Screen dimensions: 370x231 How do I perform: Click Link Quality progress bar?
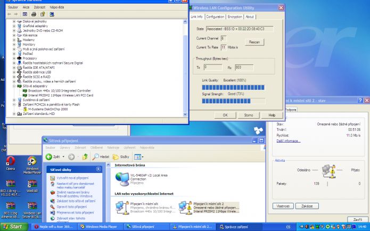coord(233,87)
